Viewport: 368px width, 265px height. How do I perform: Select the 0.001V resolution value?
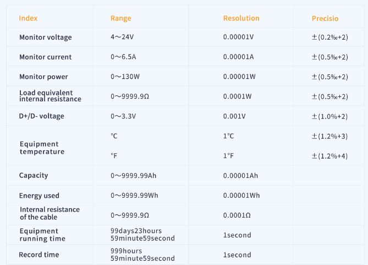click(234, 116)
